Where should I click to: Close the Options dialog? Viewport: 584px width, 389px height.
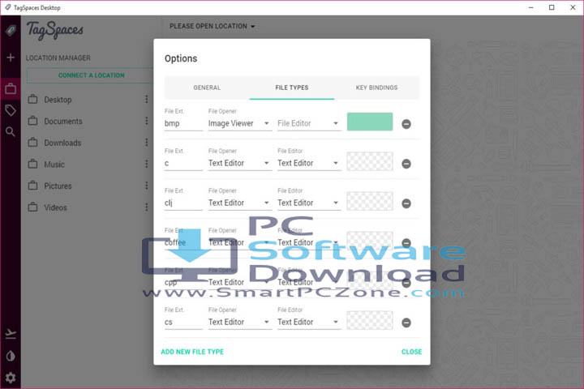pos(411,352)
